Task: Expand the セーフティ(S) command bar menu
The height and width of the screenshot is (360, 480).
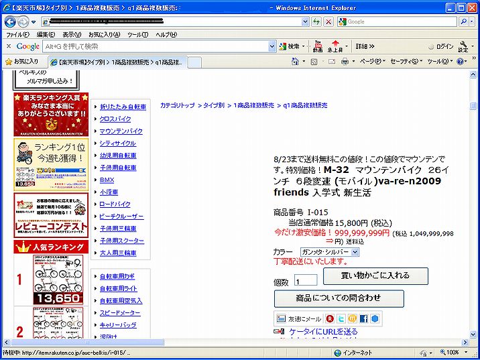Action: tap(406, 62)
